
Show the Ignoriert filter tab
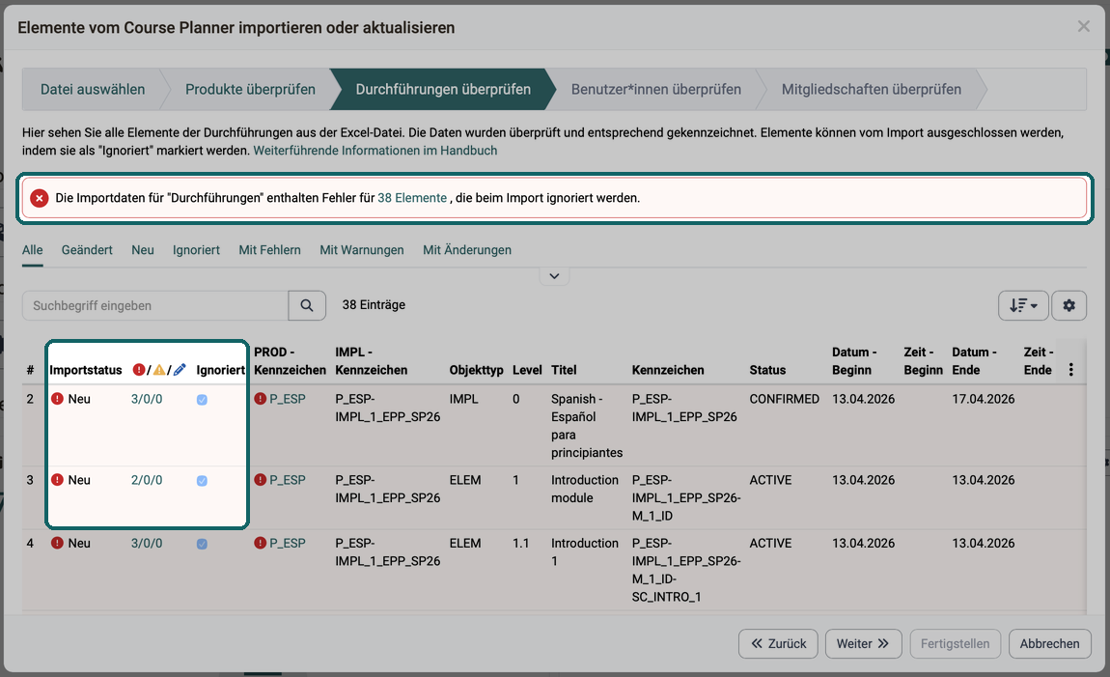196,250
